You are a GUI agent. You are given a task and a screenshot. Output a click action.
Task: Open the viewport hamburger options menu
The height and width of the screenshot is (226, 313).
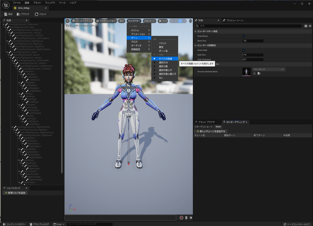(68, 21)
